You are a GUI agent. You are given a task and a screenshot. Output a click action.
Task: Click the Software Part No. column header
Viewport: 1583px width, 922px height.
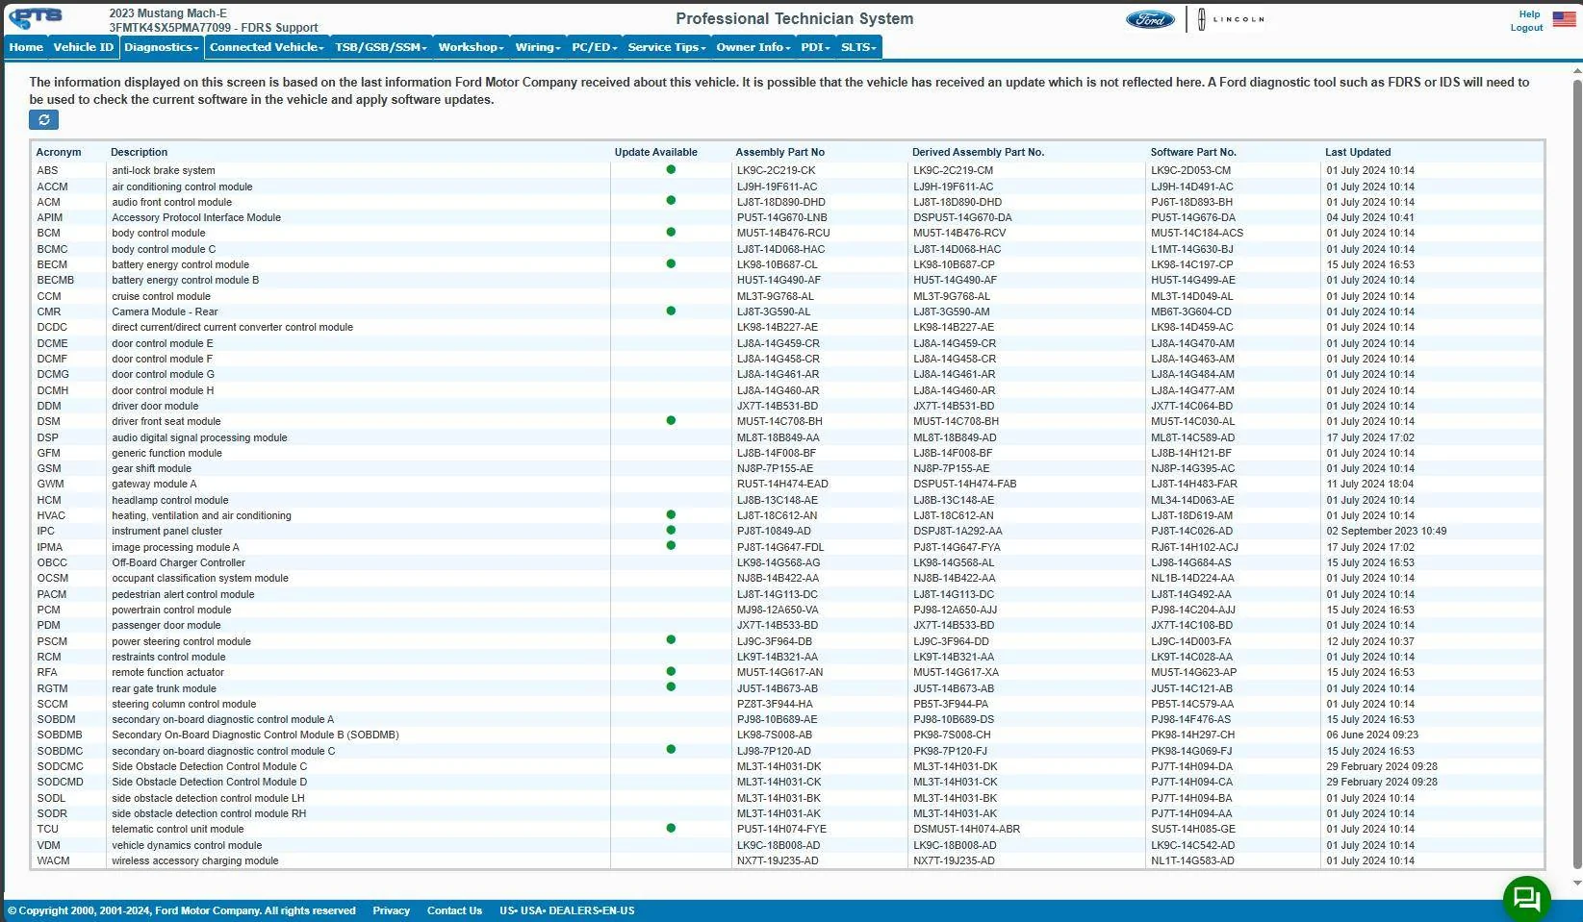[1193, 152]
